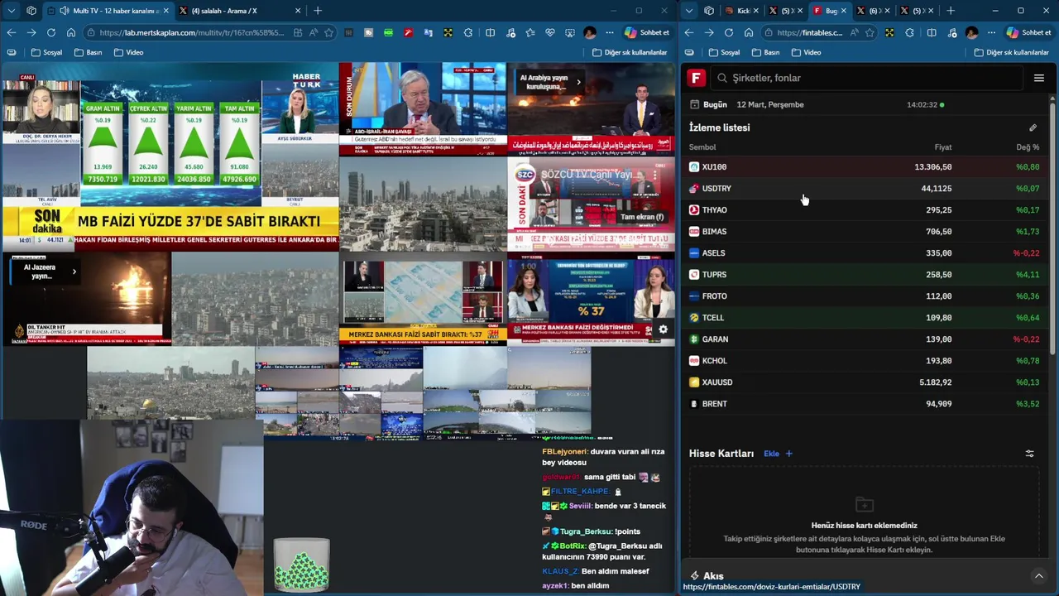Open the read aloud icon in the Fintables address bar
The image size is (1059, 596).
pos(854,32)
